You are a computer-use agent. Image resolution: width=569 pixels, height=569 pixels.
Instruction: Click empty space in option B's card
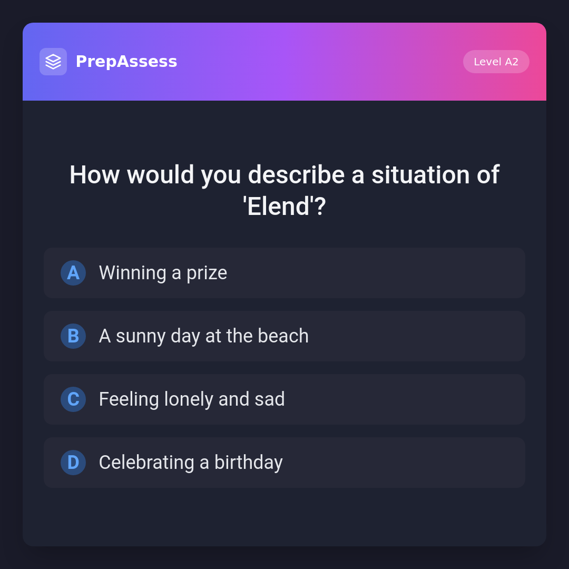(x=421, y=336)
